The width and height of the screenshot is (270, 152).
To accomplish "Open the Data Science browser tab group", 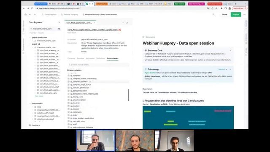I will (x=179, y=4).
